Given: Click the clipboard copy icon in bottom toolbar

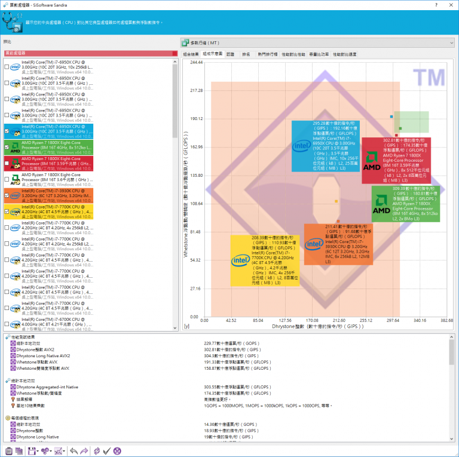Looking at the screenshot, I should point(9,451).
